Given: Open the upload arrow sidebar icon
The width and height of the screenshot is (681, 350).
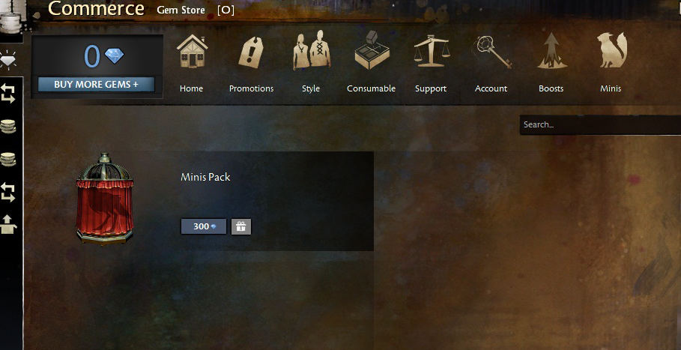Looking at the screenshot, I should pyautogui.click(x=8, y=225).
